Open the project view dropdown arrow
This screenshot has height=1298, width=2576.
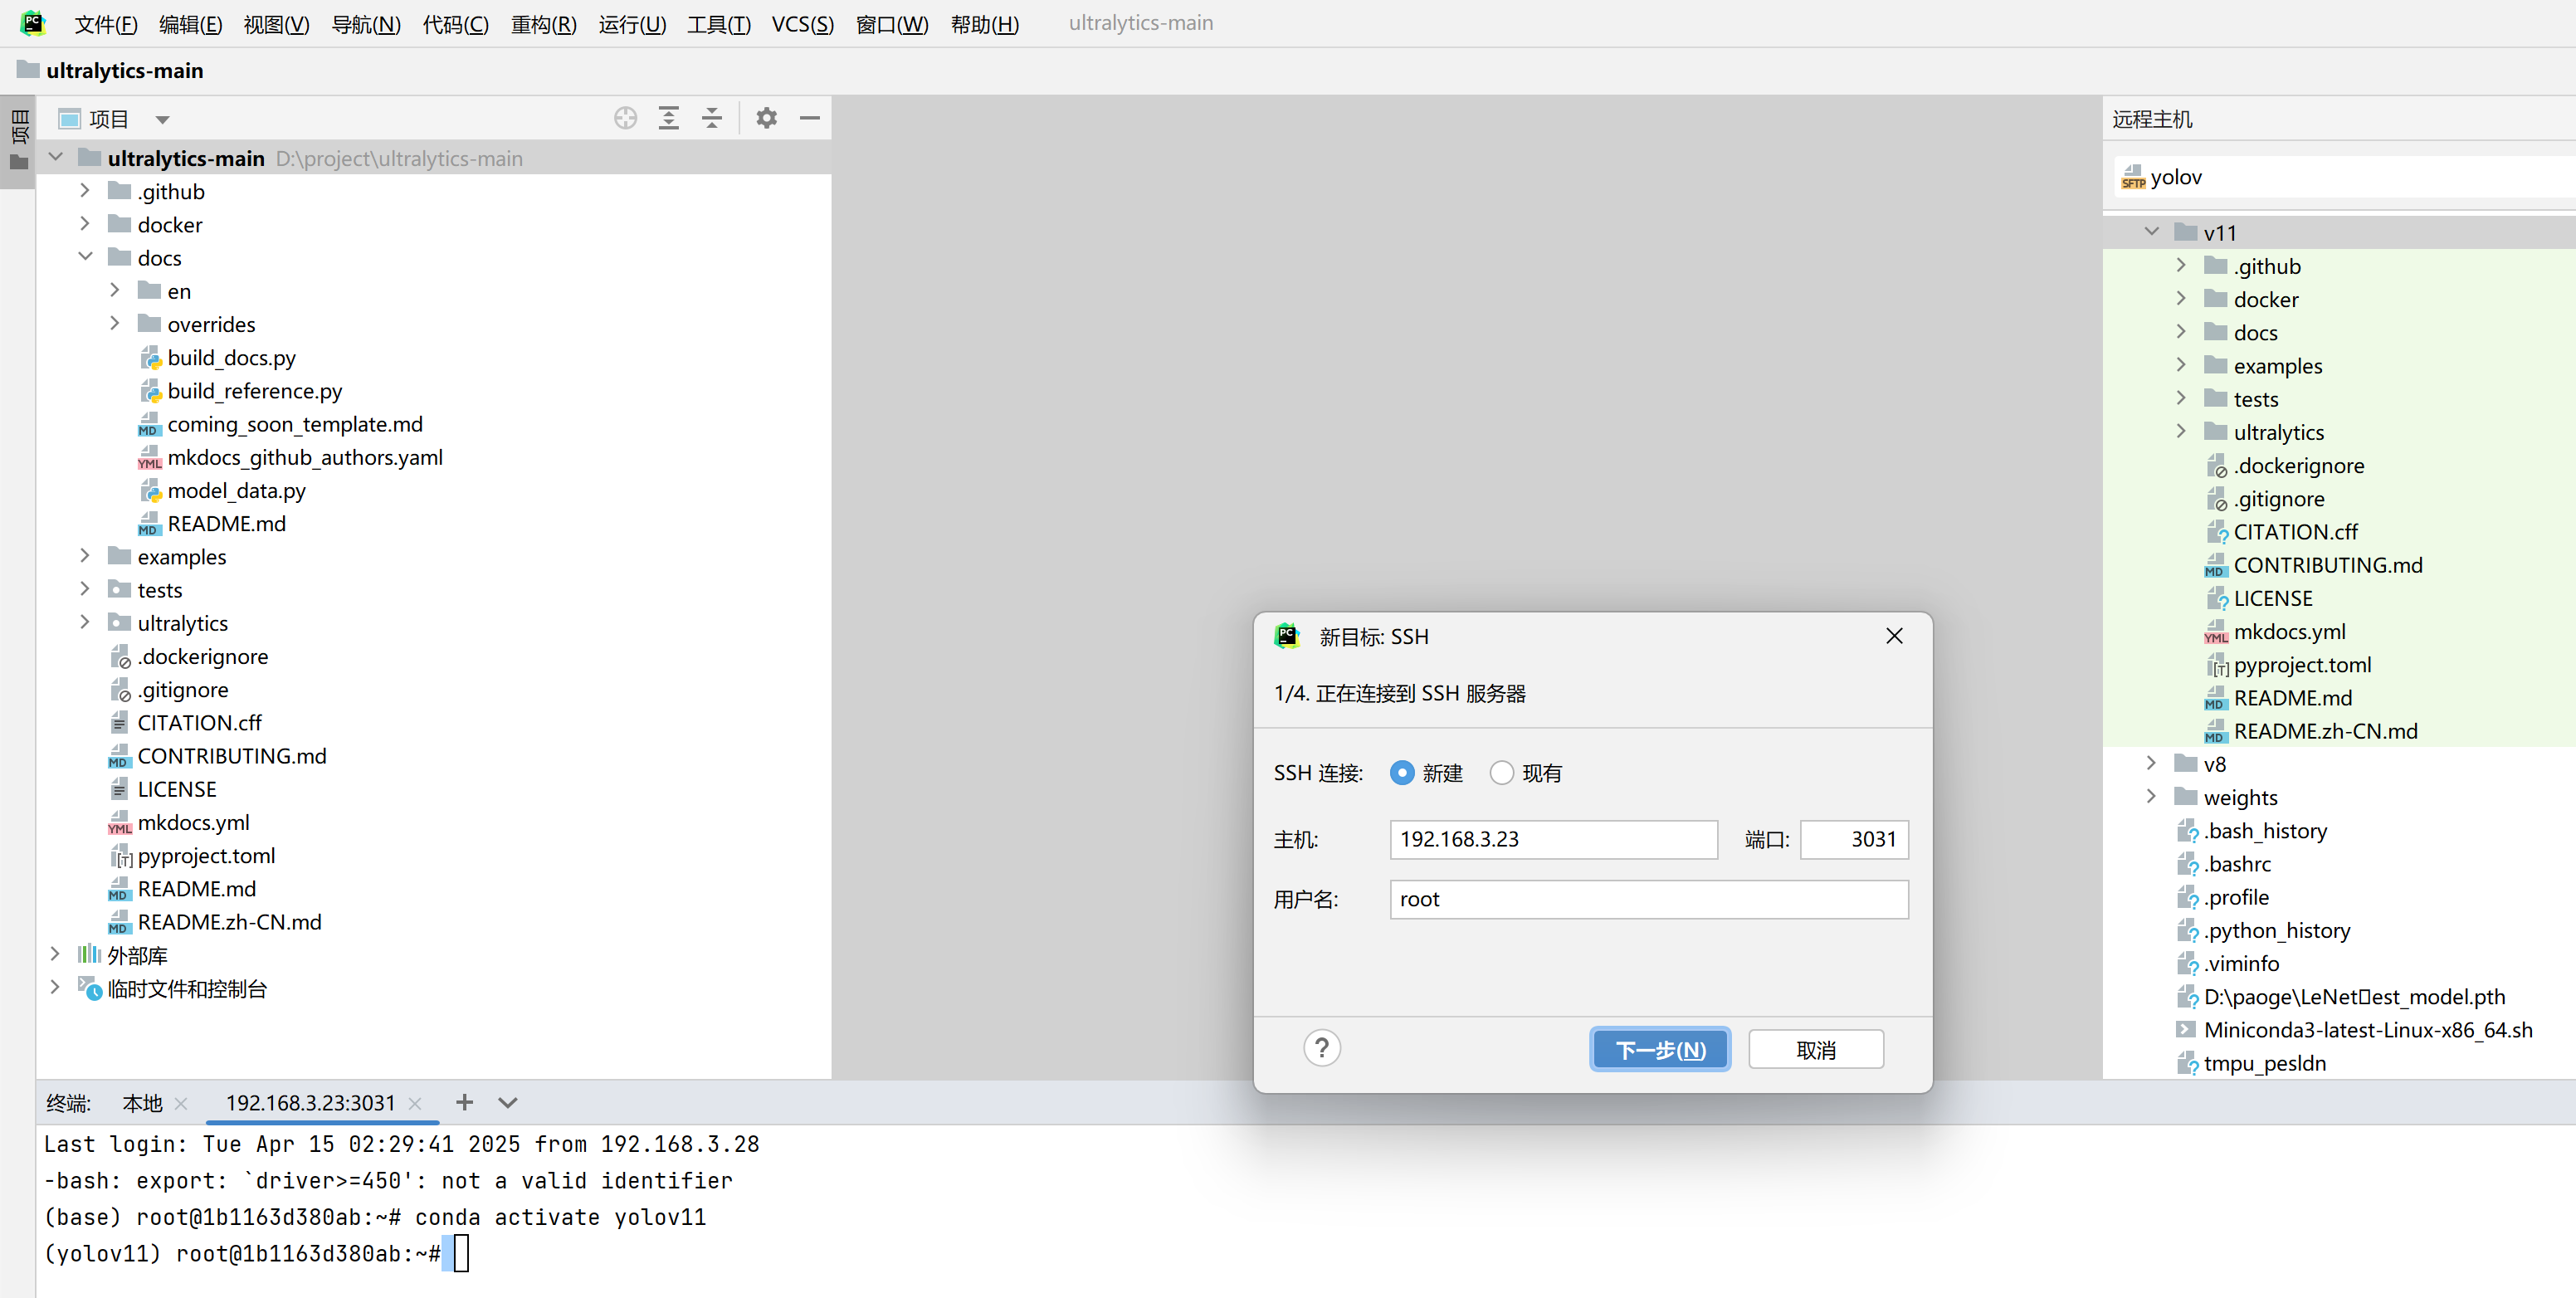(x=163, y=118)
